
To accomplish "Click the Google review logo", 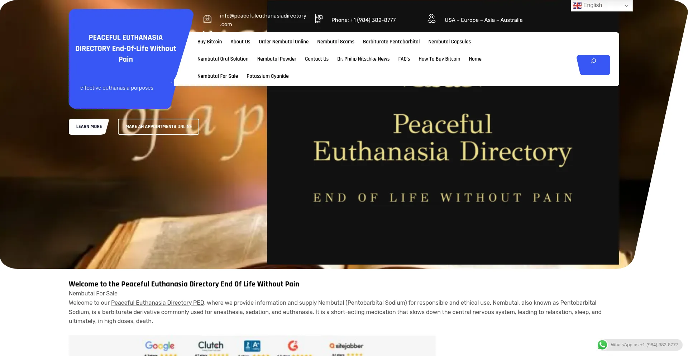I will point(160,346).
